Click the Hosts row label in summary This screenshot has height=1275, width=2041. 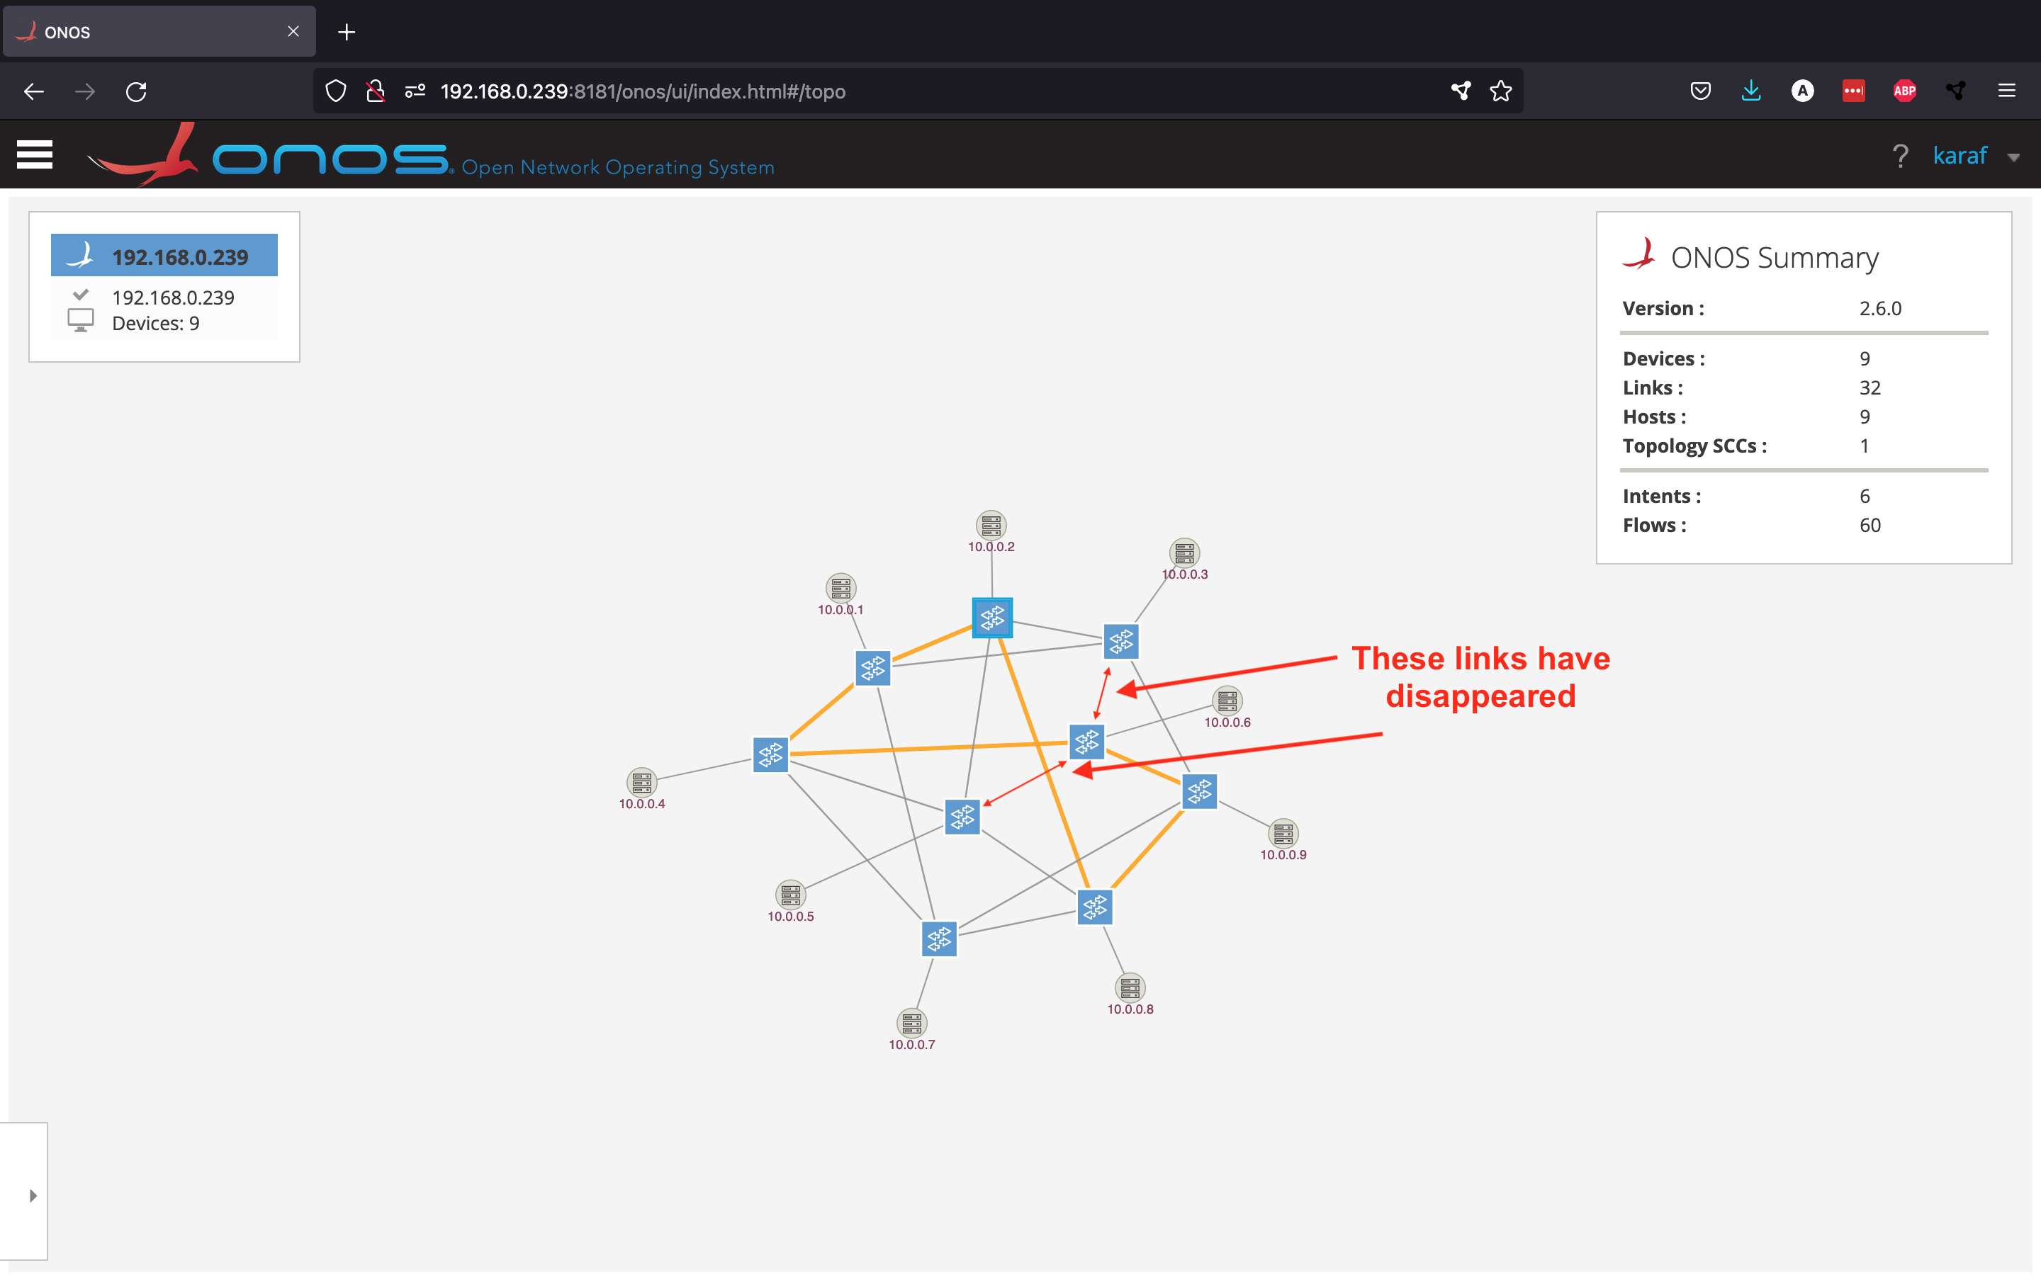tap(1654, 417)
